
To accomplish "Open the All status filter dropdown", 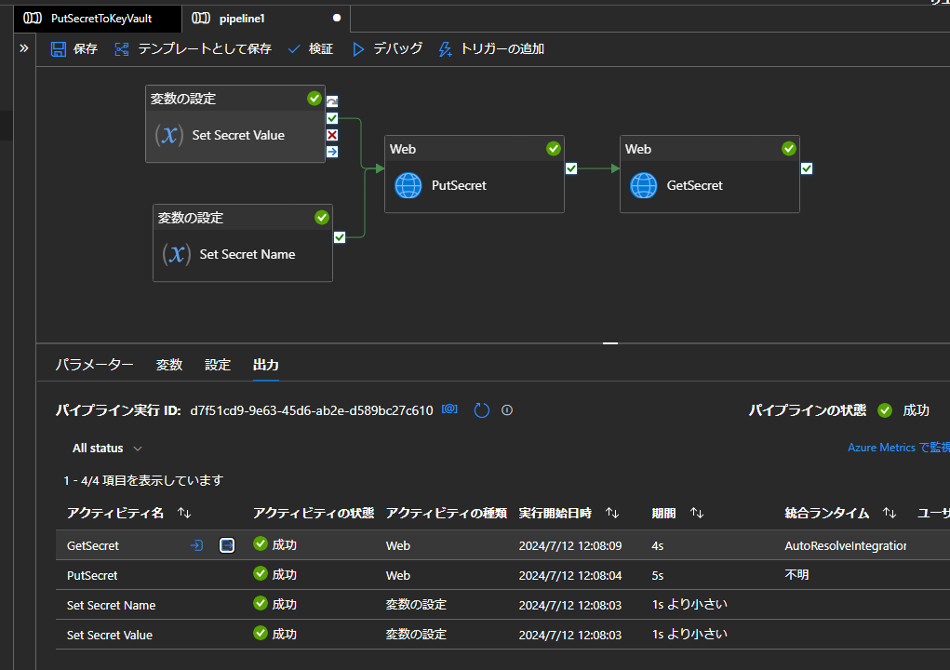I will click(x=107, y=449).
